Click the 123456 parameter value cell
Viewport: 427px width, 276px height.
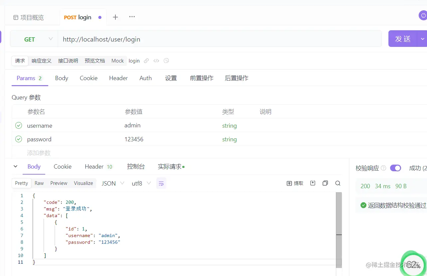click(x=134, y=139)
